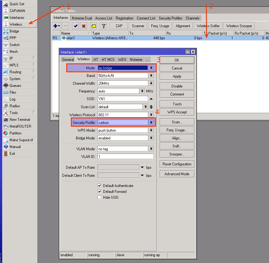Click the funnel filter icon
This screenshot has width=269, height=263.
[x=104, y=26]
